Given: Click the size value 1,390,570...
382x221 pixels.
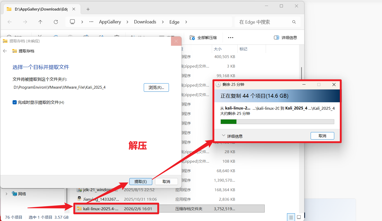Looking at the screenshot, I should click(x=224, y=180).
